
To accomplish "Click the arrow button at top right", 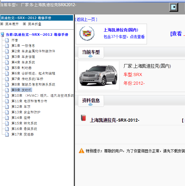I will point(174,7).
